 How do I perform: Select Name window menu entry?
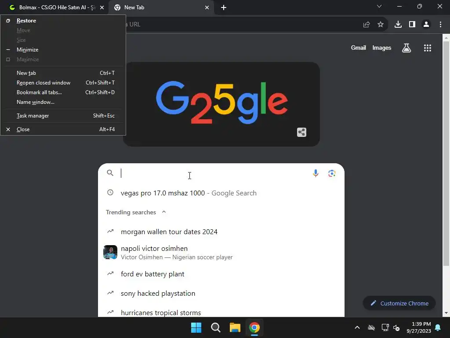63,102
